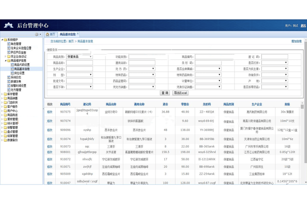307x204 pixels.
Task: Click the sidebar collapse splitter handle
Action: pos(43,109)
